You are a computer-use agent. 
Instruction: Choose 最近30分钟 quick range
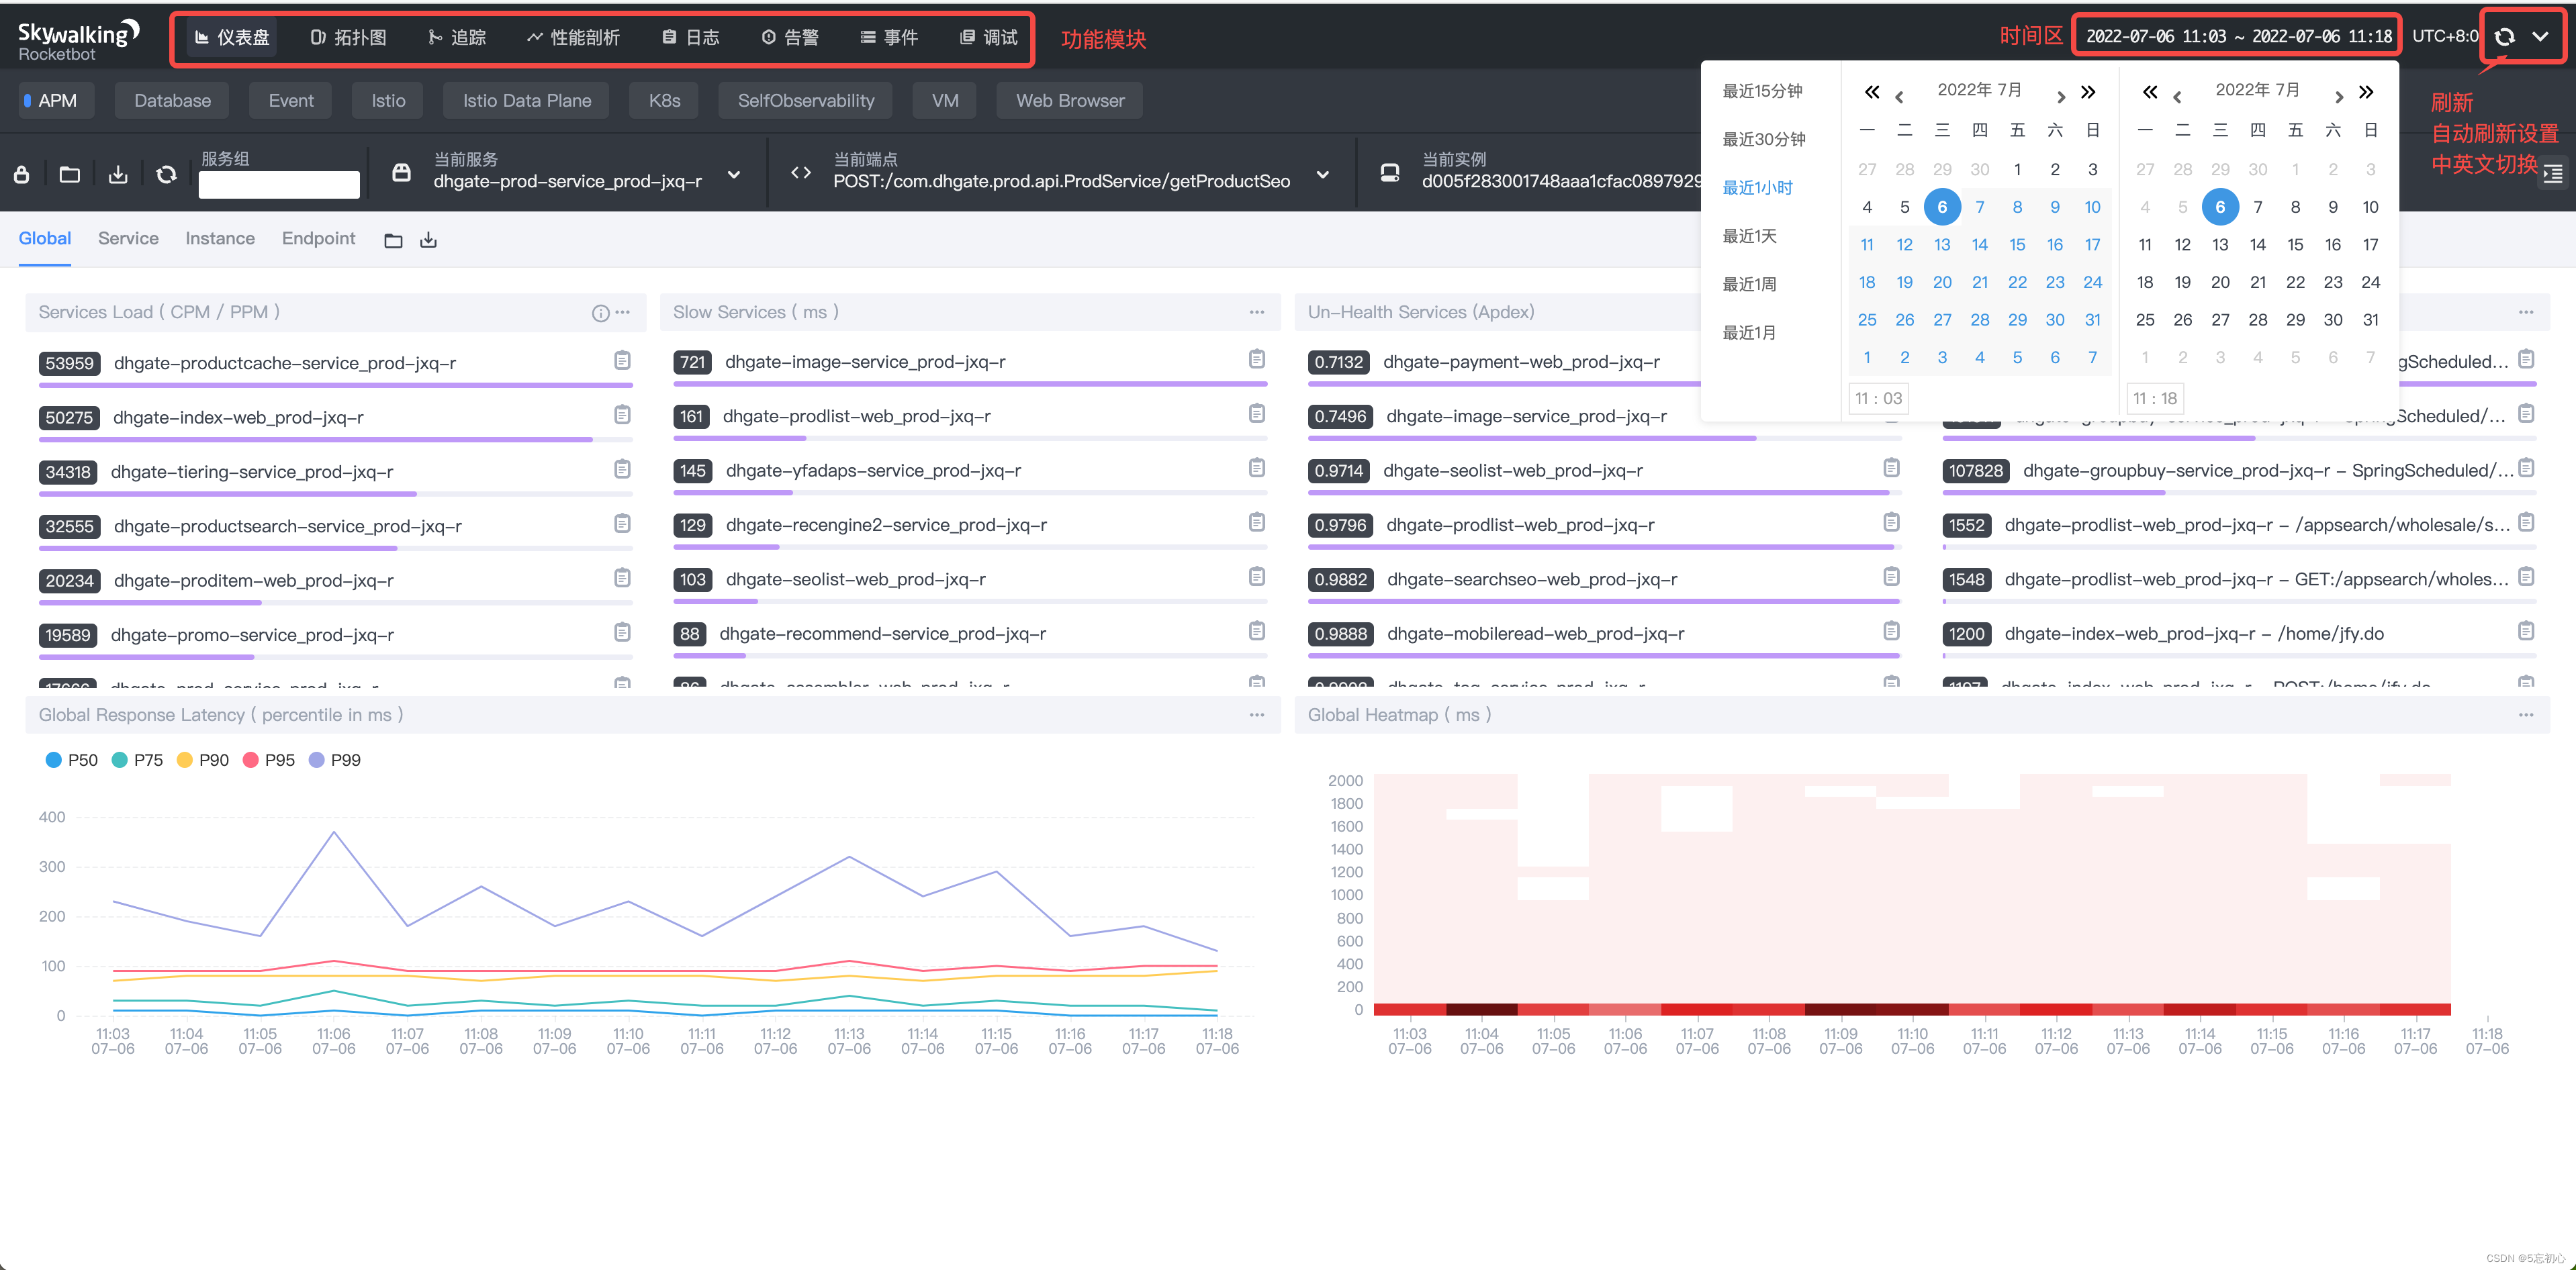1764,139
